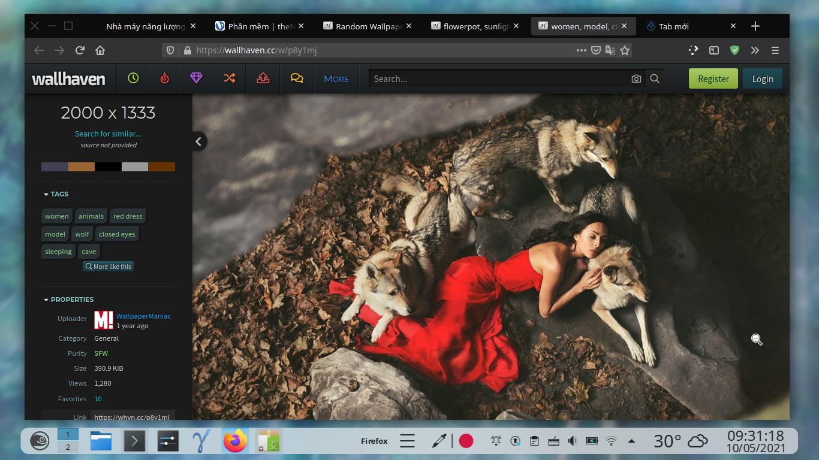Open the Upload tray icon

click(x=263, y=78)
